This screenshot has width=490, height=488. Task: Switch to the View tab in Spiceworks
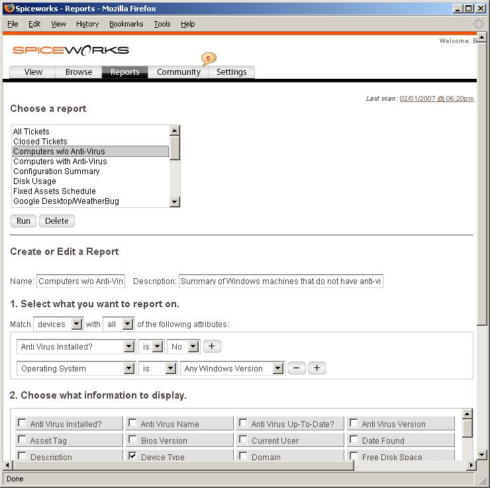(33, 72)
